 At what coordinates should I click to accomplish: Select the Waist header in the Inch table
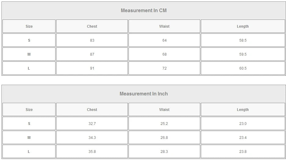coord(164,110)
